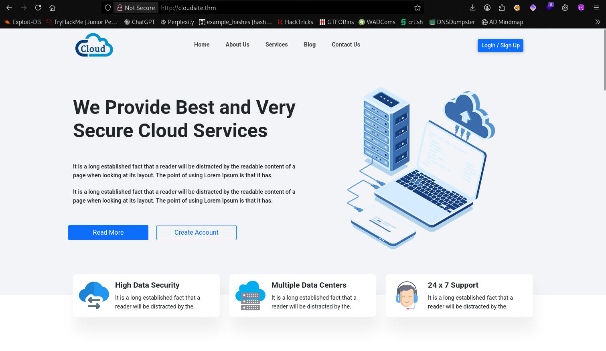This screenshot has width=606, height=351.
Task: Open the GTFOBins bookmark
Action: [336, 22]
